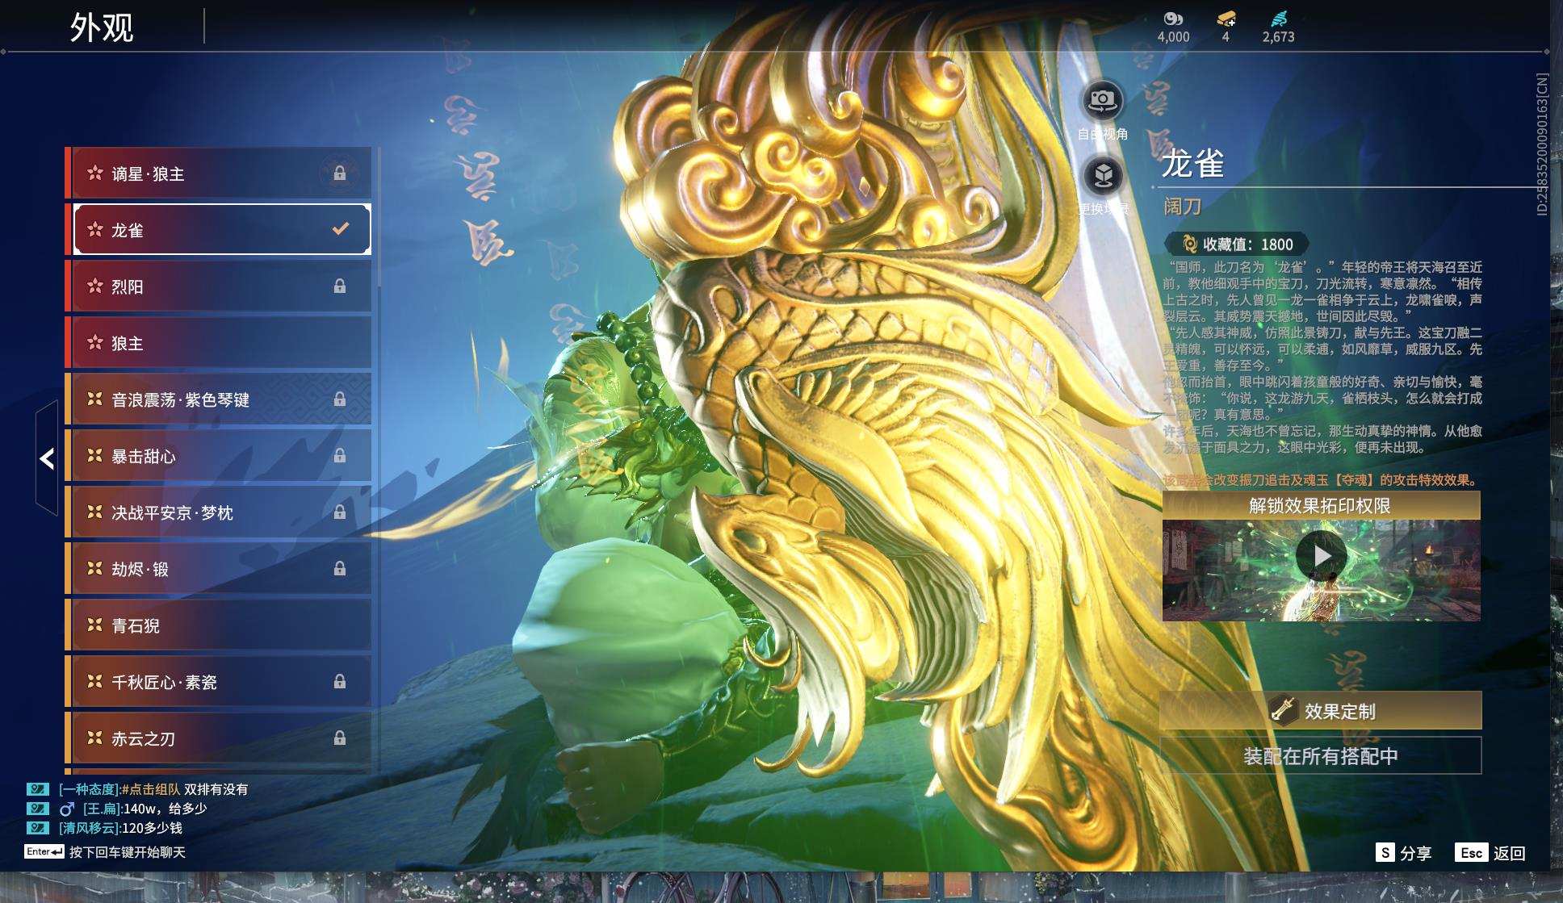Click the 龙雀 weapon title heading
The width and height of the screenshot is (1563, 903).
coord(1193,163)
